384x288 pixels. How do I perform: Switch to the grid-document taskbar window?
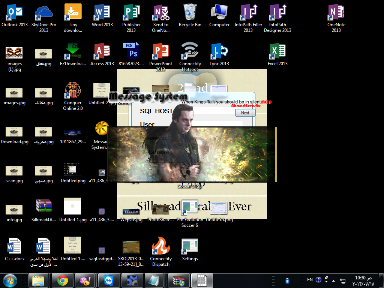[202, 280]
